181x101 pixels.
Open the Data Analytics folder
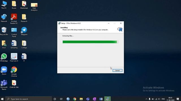(x=34, y=7)
